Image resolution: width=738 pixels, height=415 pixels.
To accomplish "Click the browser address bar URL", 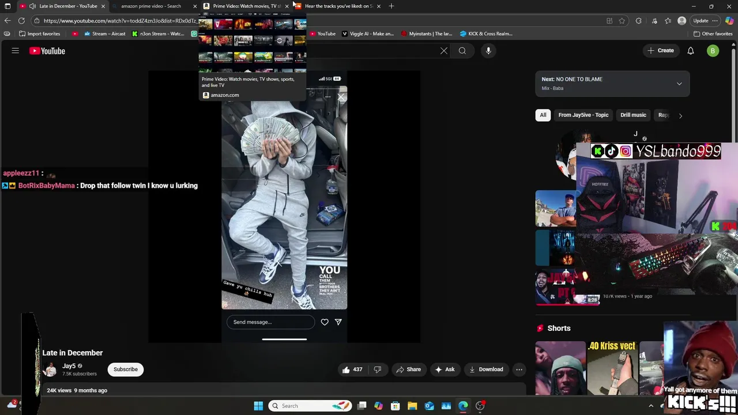I will [x=120, y=21].
